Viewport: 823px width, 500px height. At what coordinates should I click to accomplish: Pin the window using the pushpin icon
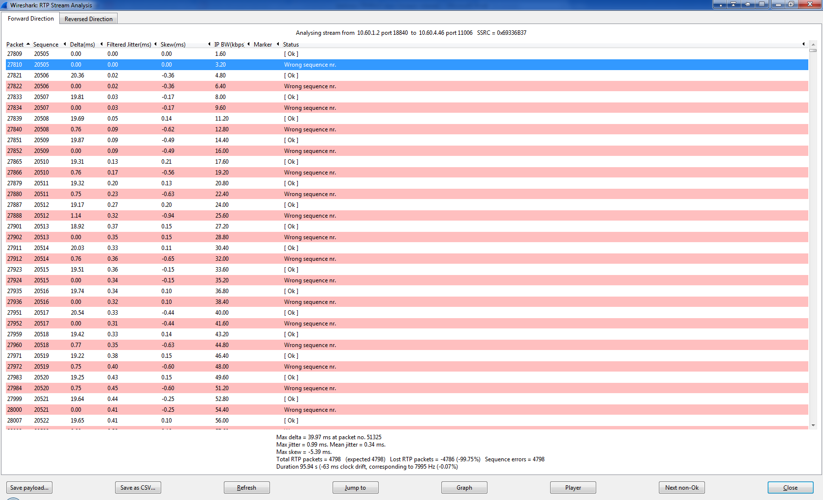coord(748,4)
